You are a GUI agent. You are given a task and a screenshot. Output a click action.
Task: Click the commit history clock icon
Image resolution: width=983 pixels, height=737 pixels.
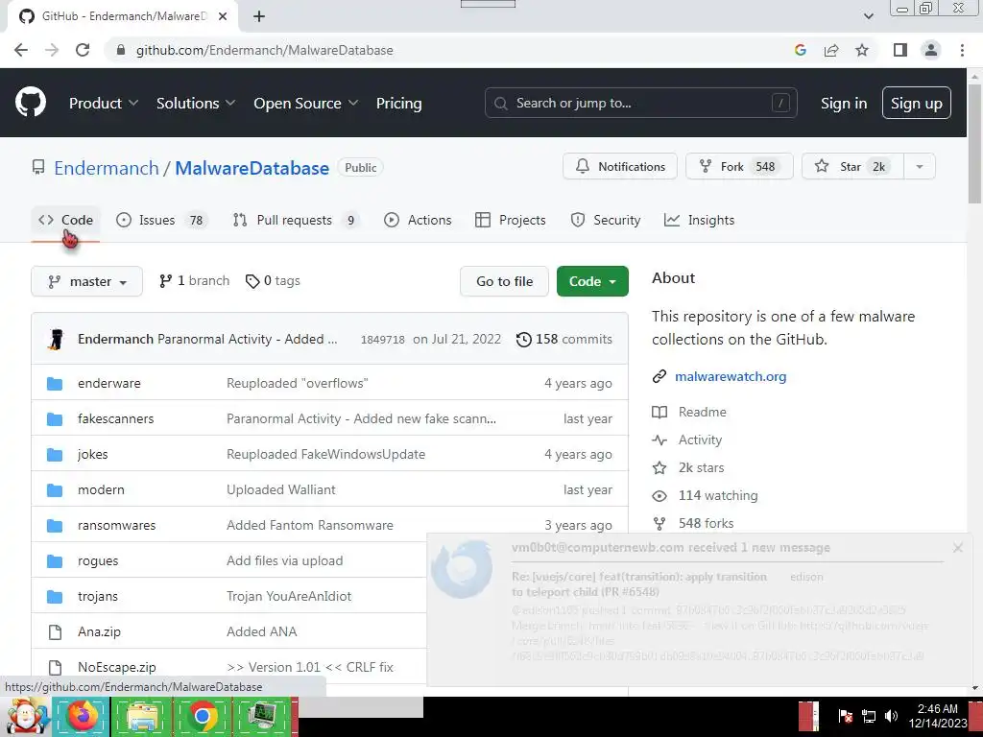point(523,339)
